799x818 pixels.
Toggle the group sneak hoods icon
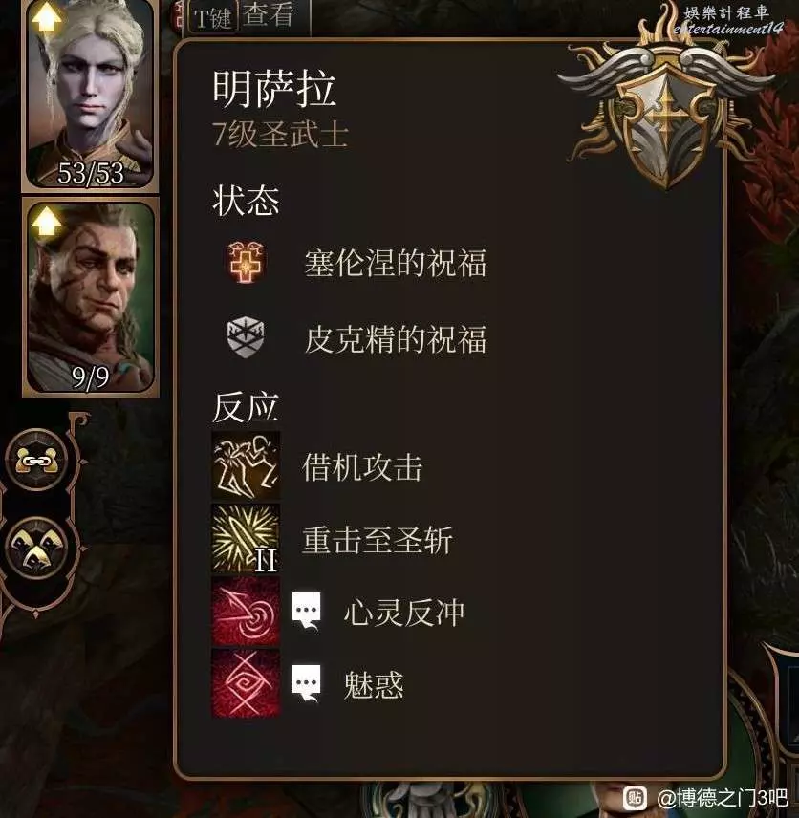[x=36, y=548]
